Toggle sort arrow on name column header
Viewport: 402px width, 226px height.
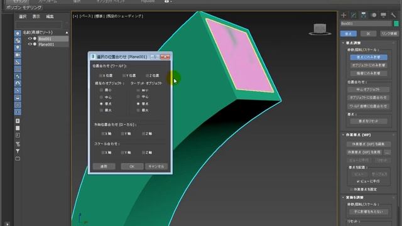pos(67,33)
